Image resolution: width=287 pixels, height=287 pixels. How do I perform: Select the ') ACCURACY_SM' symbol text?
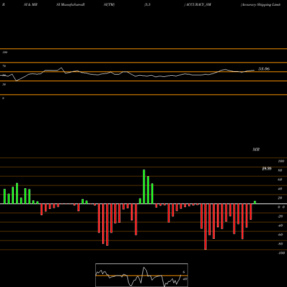pyautogui.click(x=197, y=5)
